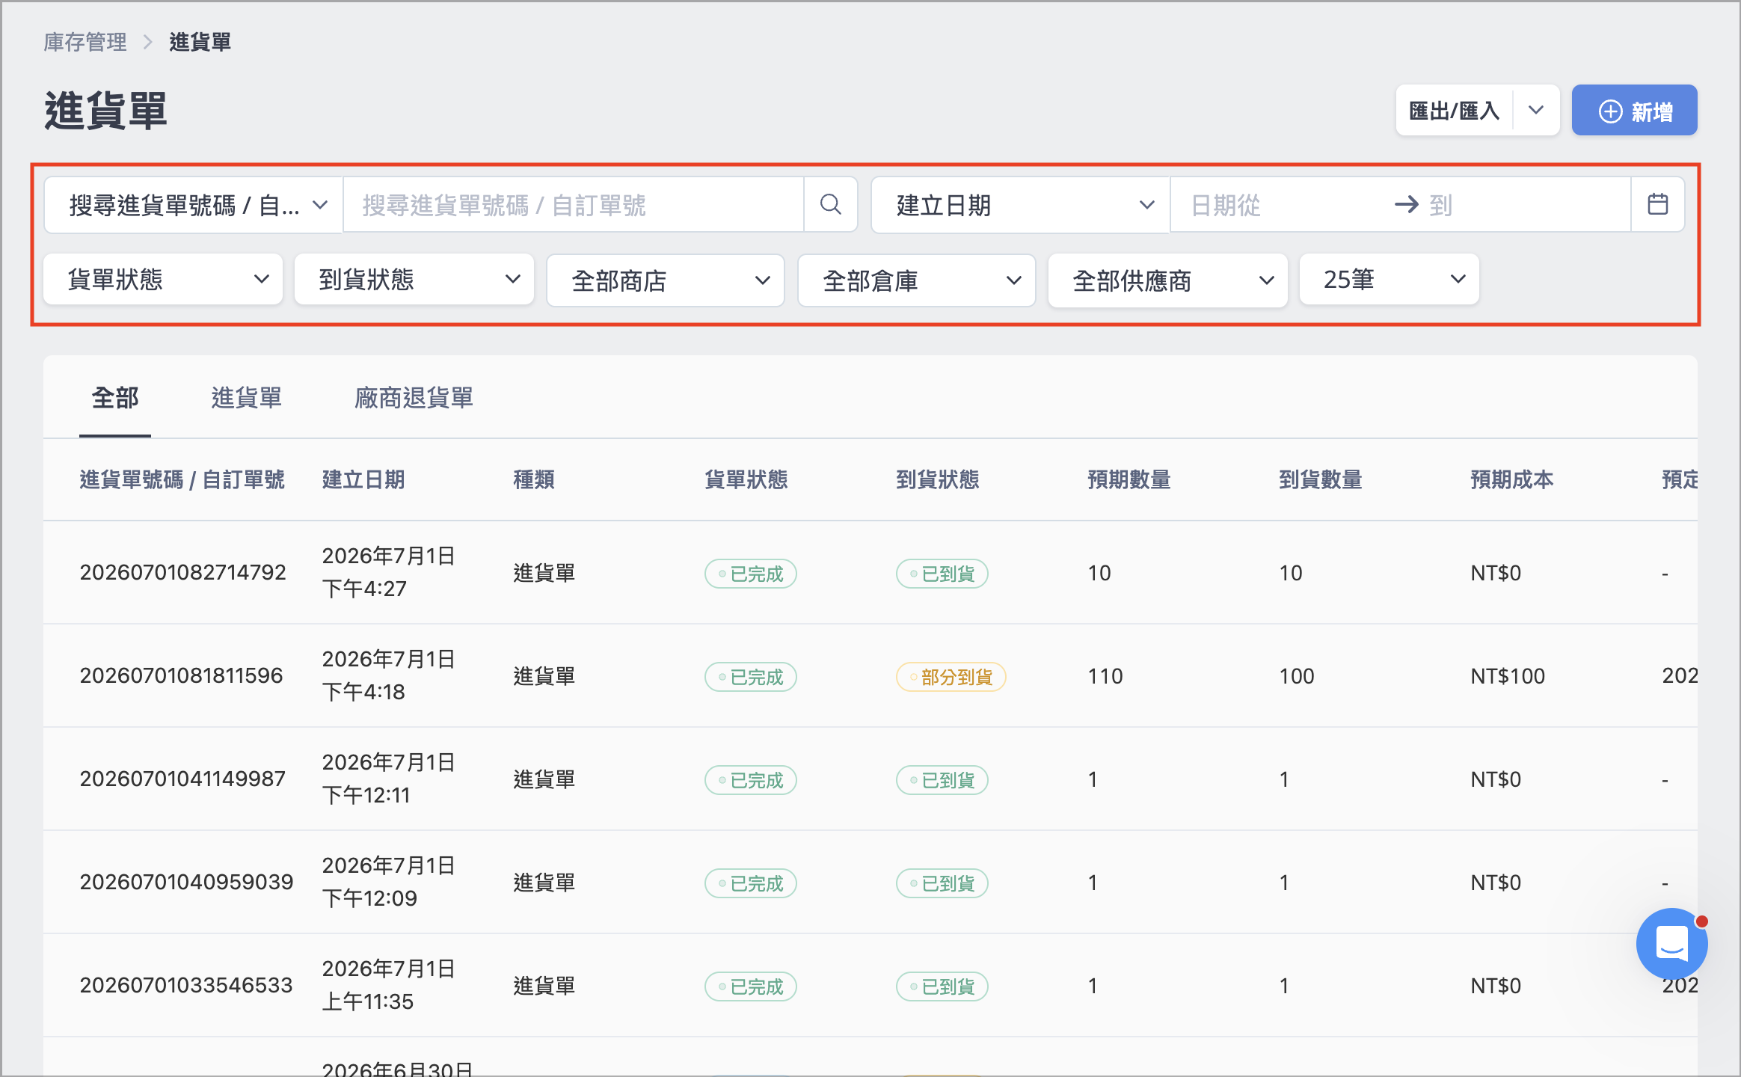This screenshot has height=1077, width=1741.
Task: Open the chat support bubble
Action: point(1672,944)
